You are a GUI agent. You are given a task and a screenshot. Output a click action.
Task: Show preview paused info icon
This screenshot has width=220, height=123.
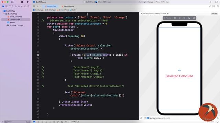168,14
